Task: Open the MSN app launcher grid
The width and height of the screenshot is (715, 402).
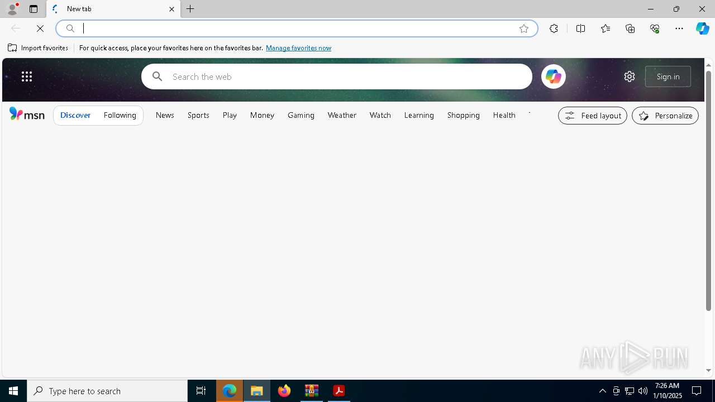Action: point(27,76)
